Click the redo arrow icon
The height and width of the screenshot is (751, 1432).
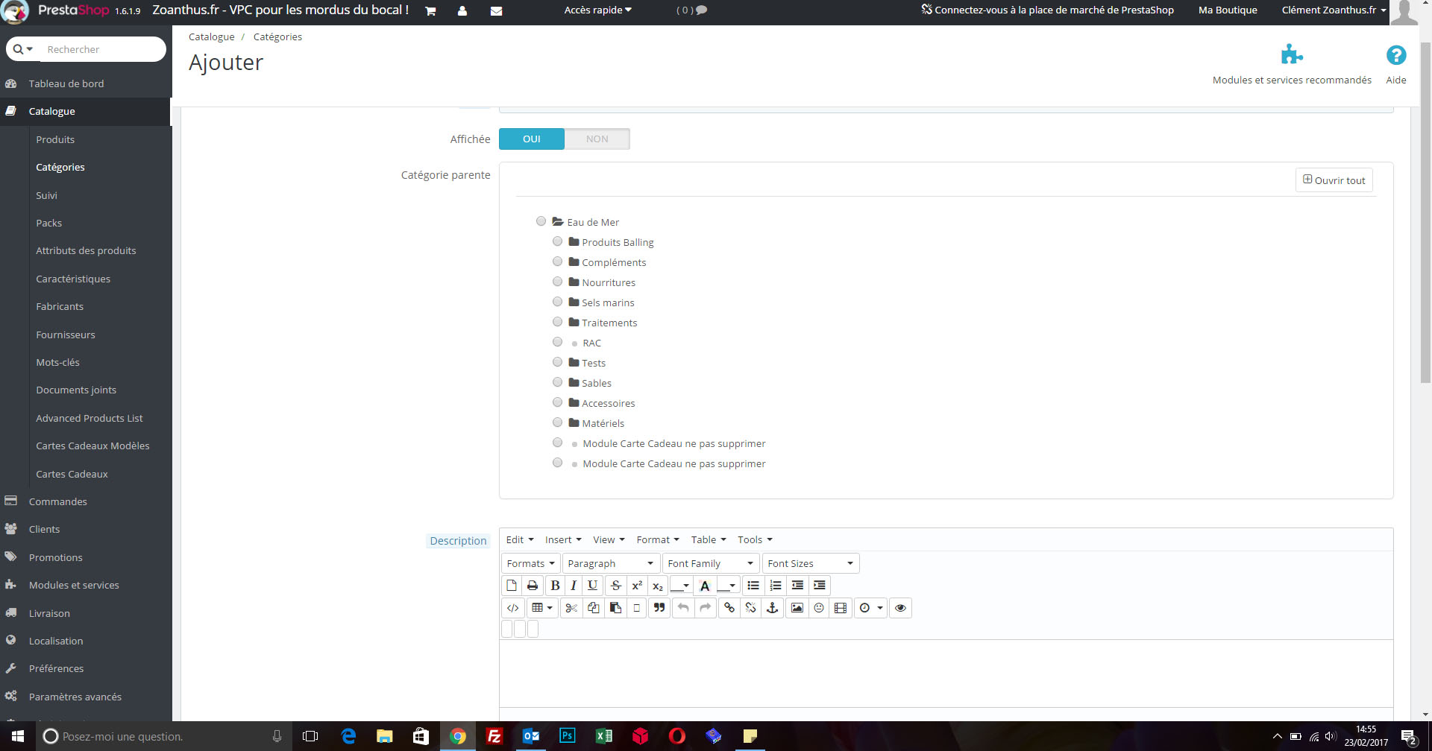pos(705,608)
